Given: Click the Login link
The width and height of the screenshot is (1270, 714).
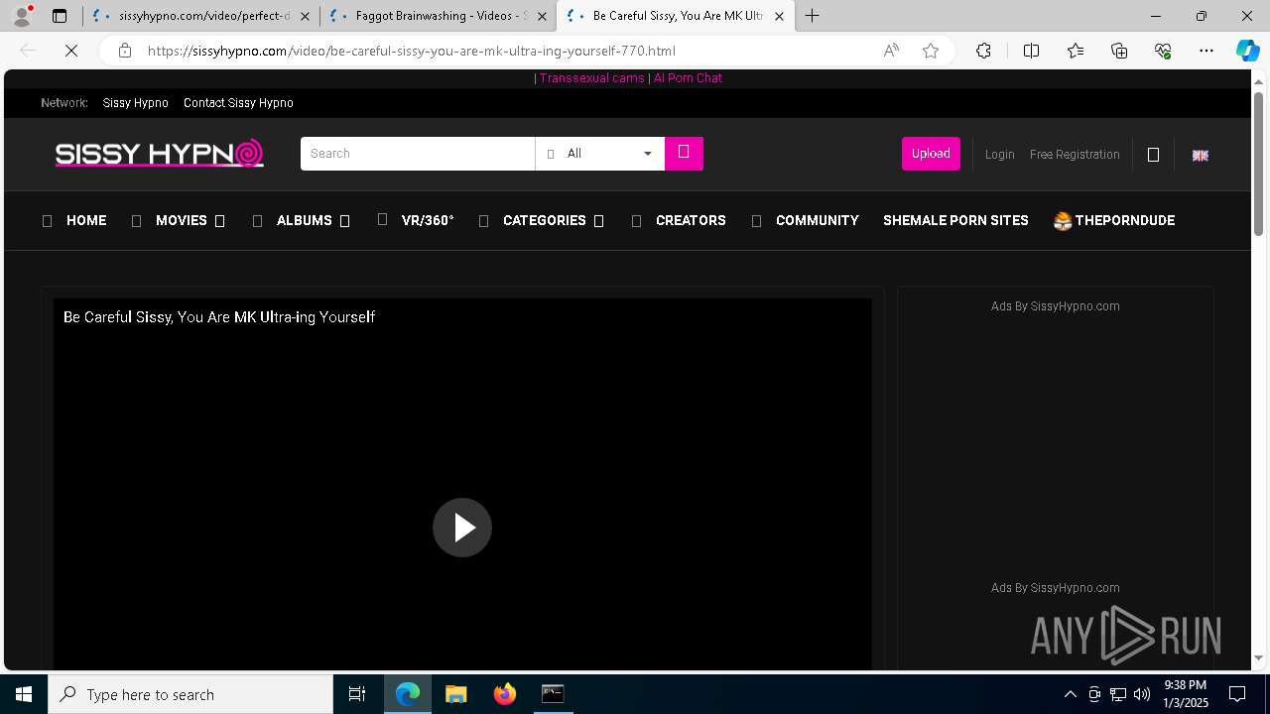Looking at the screenshot, I should point(999,155).
